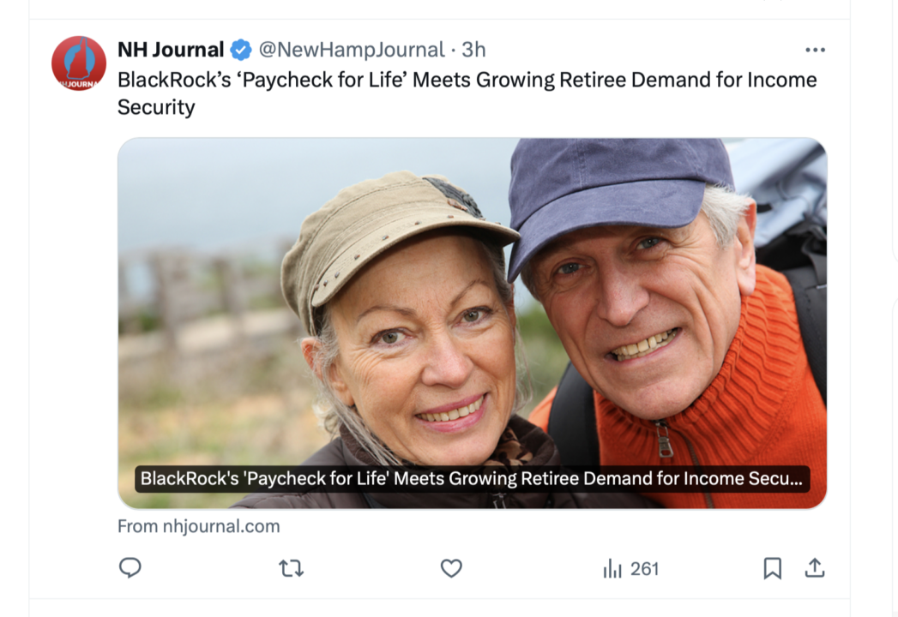Viewport: 898px width, 617px height.
Task: Open NH Journal's red profile avatar
Action: [79, 63]
